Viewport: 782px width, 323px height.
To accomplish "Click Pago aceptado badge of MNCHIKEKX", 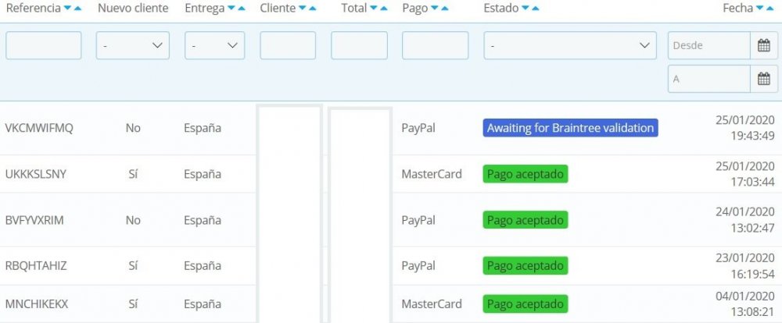I will 526,304.
